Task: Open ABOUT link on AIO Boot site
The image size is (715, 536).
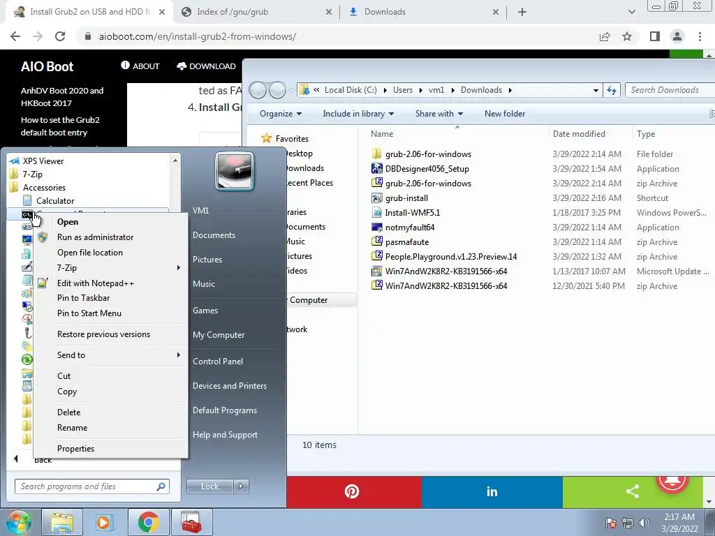Action: [x=140, y=66]
